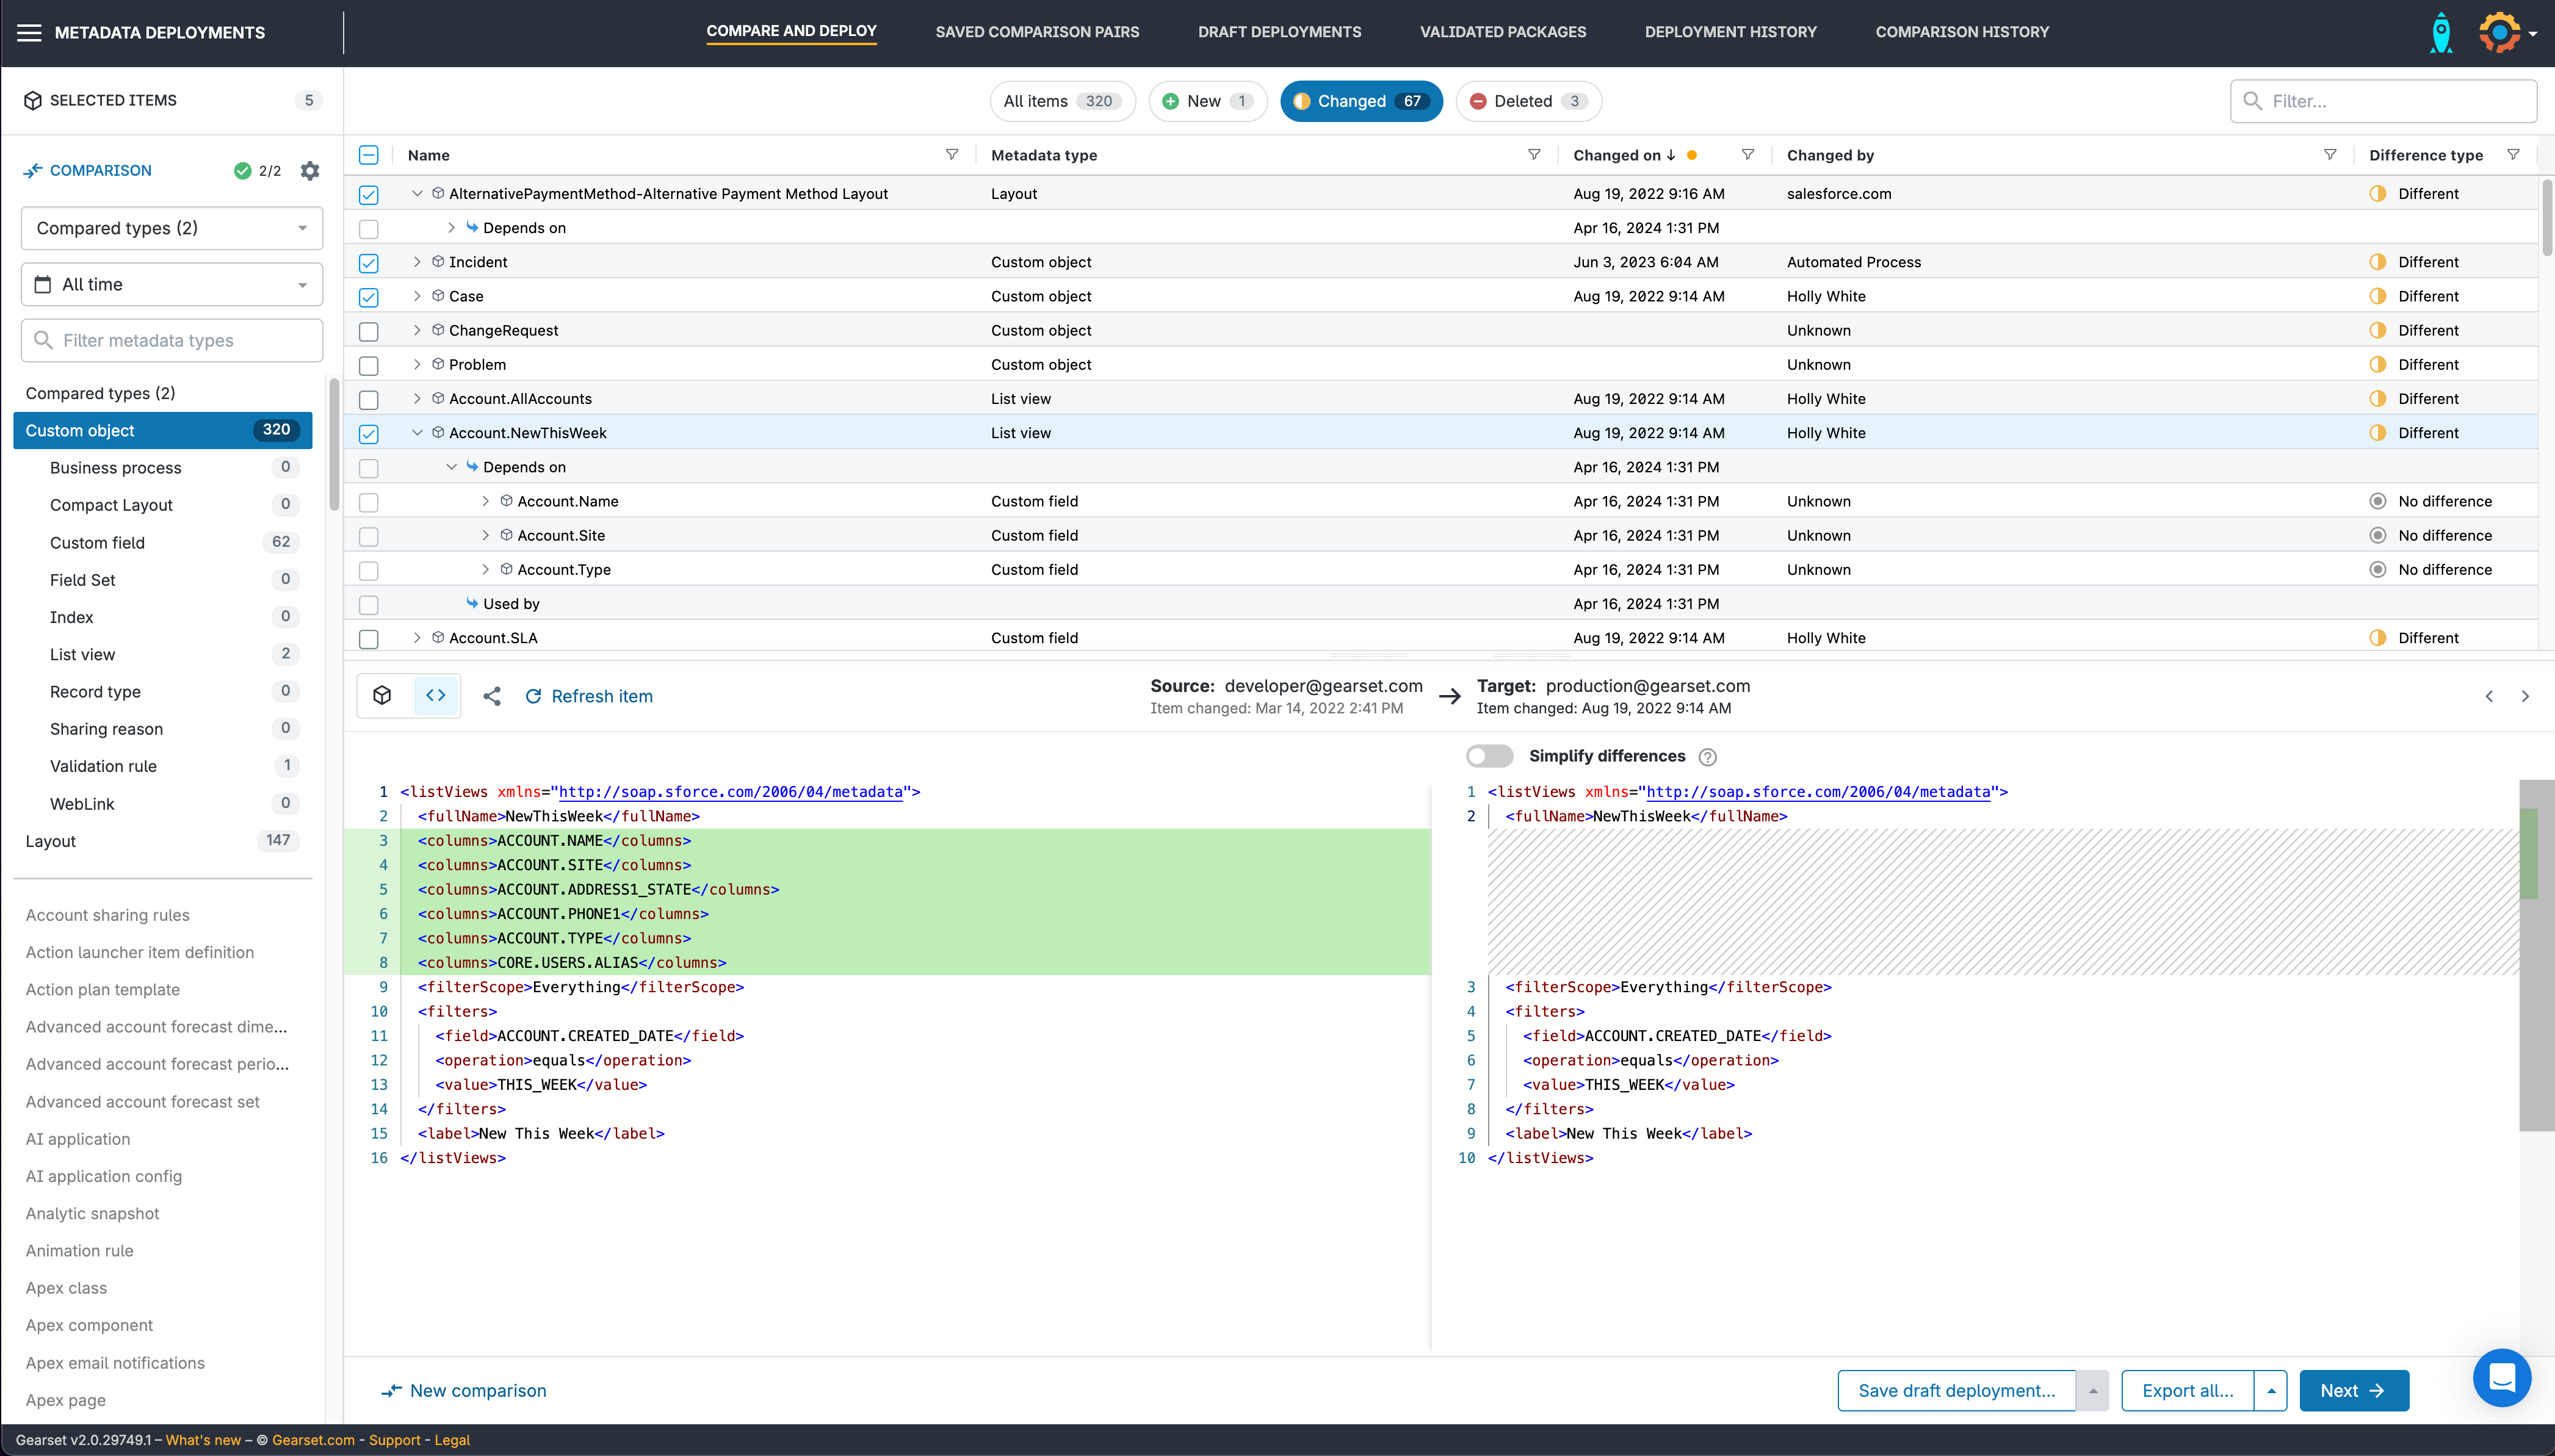
Task: Switch to XML code view icon
Action: (436, 696)
